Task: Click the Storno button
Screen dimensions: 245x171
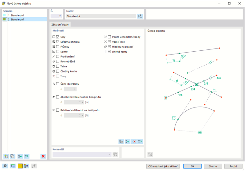Action: (x=213, y=166)
